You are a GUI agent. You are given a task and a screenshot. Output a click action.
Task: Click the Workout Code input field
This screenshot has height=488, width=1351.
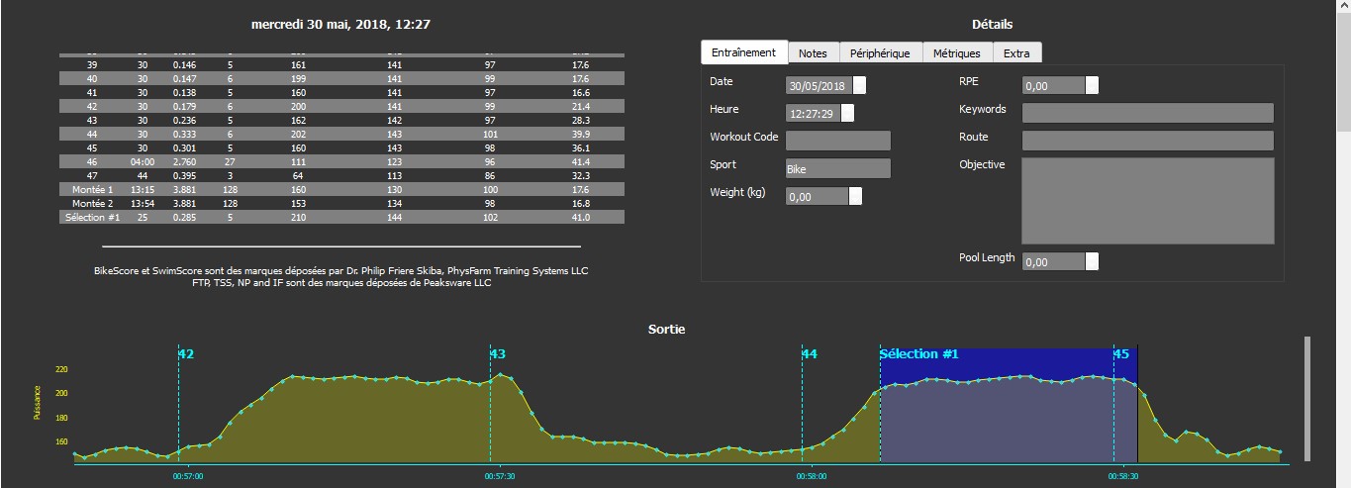838,141
